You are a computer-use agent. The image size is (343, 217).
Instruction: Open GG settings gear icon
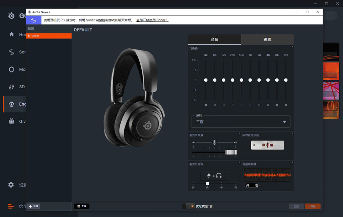point(11,185)
